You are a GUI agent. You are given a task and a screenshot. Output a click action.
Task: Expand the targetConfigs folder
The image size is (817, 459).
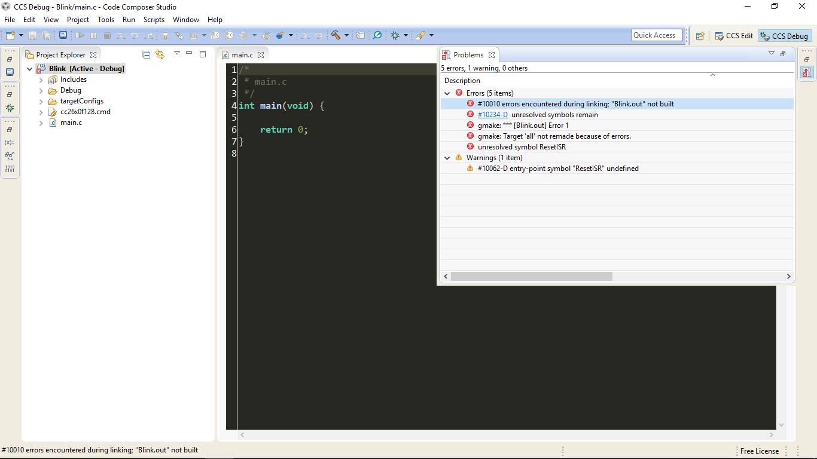41,101
